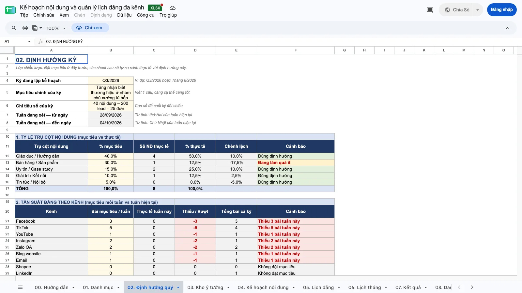522x293 pixels.
Task: Open the Tệp menu
Action: tap(24, 15)
